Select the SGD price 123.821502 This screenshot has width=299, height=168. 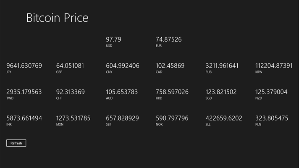point(221,92)
